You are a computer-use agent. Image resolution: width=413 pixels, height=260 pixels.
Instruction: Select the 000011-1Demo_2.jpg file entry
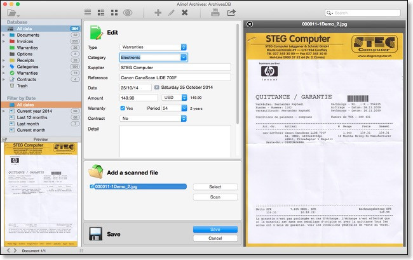tap(140, 186)
